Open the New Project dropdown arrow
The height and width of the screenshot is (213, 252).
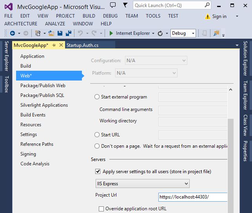[45, 33]
